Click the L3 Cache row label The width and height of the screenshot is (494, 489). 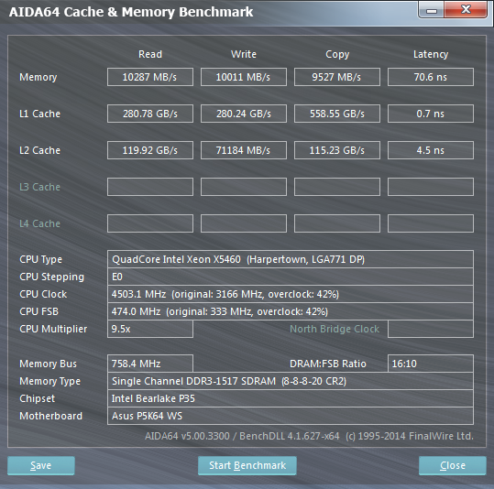coord(39,187)
